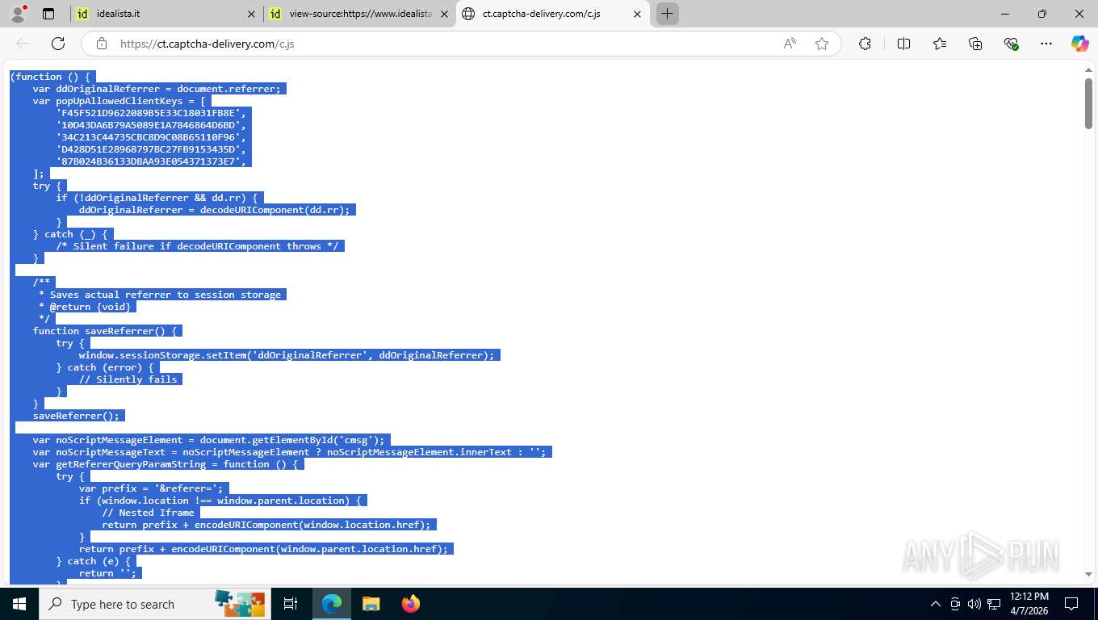Screen dimensions: 1098x620
Task: Click the '// Silently fails' comment
Action: (x=128, y=379)
